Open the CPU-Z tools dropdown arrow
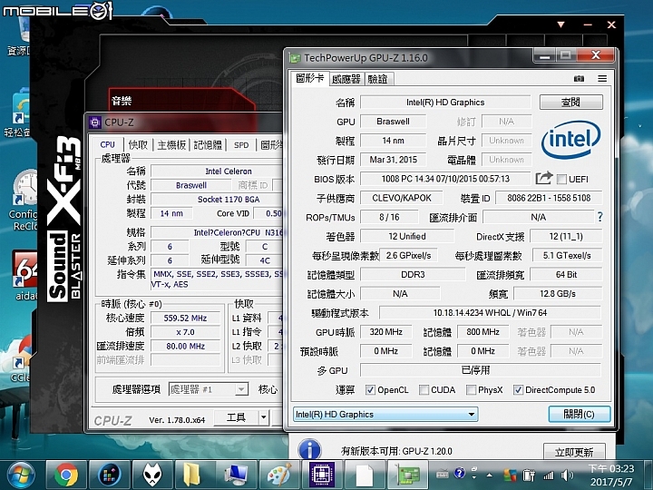 (263, 417)
